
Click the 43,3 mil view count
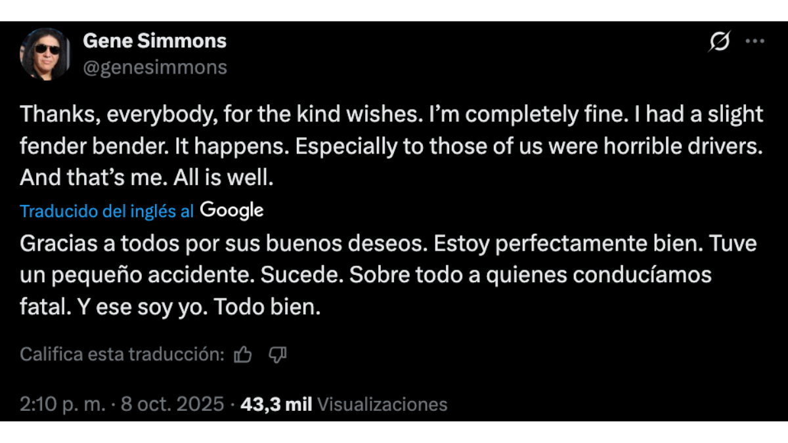coord(276,404)
